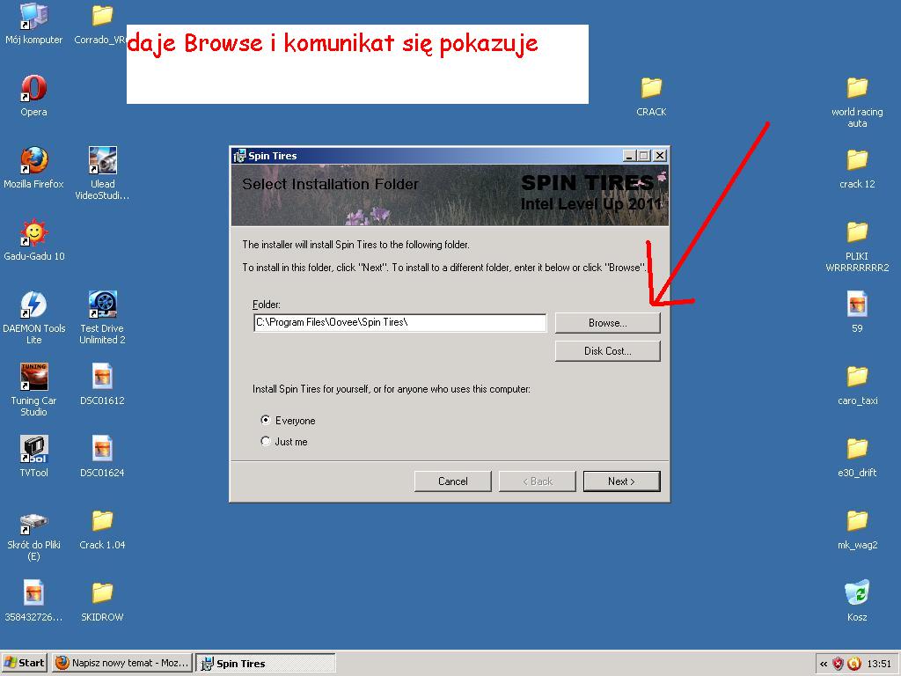Proceed with the Next > button

621,481
